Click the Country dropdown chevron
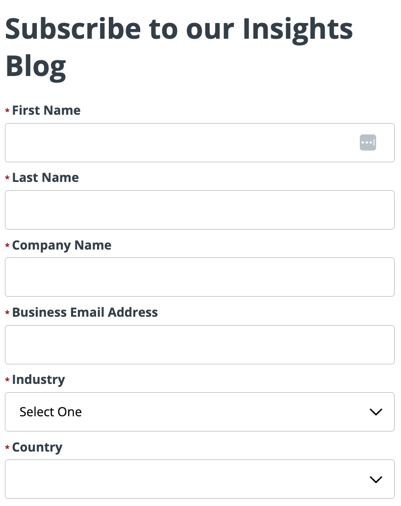This screenshot has height=506, width=401. point(376,479)
